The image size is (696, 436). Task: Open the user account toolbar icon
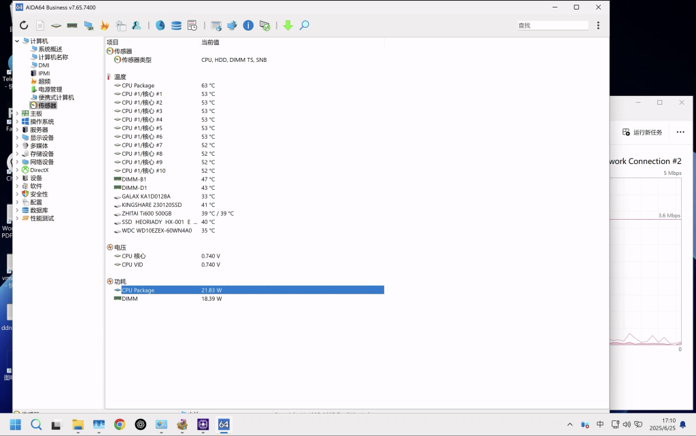137,25
